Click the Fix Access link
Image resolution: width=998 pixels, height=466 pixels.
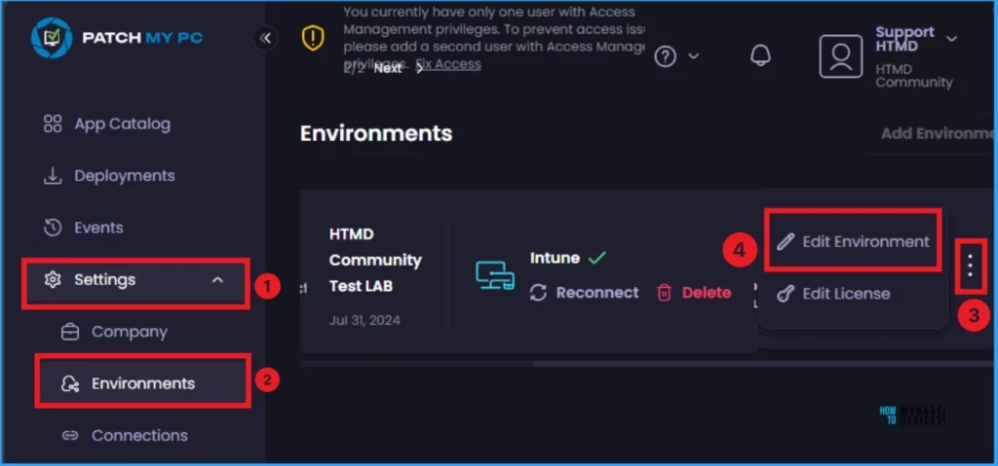(448, 63)
